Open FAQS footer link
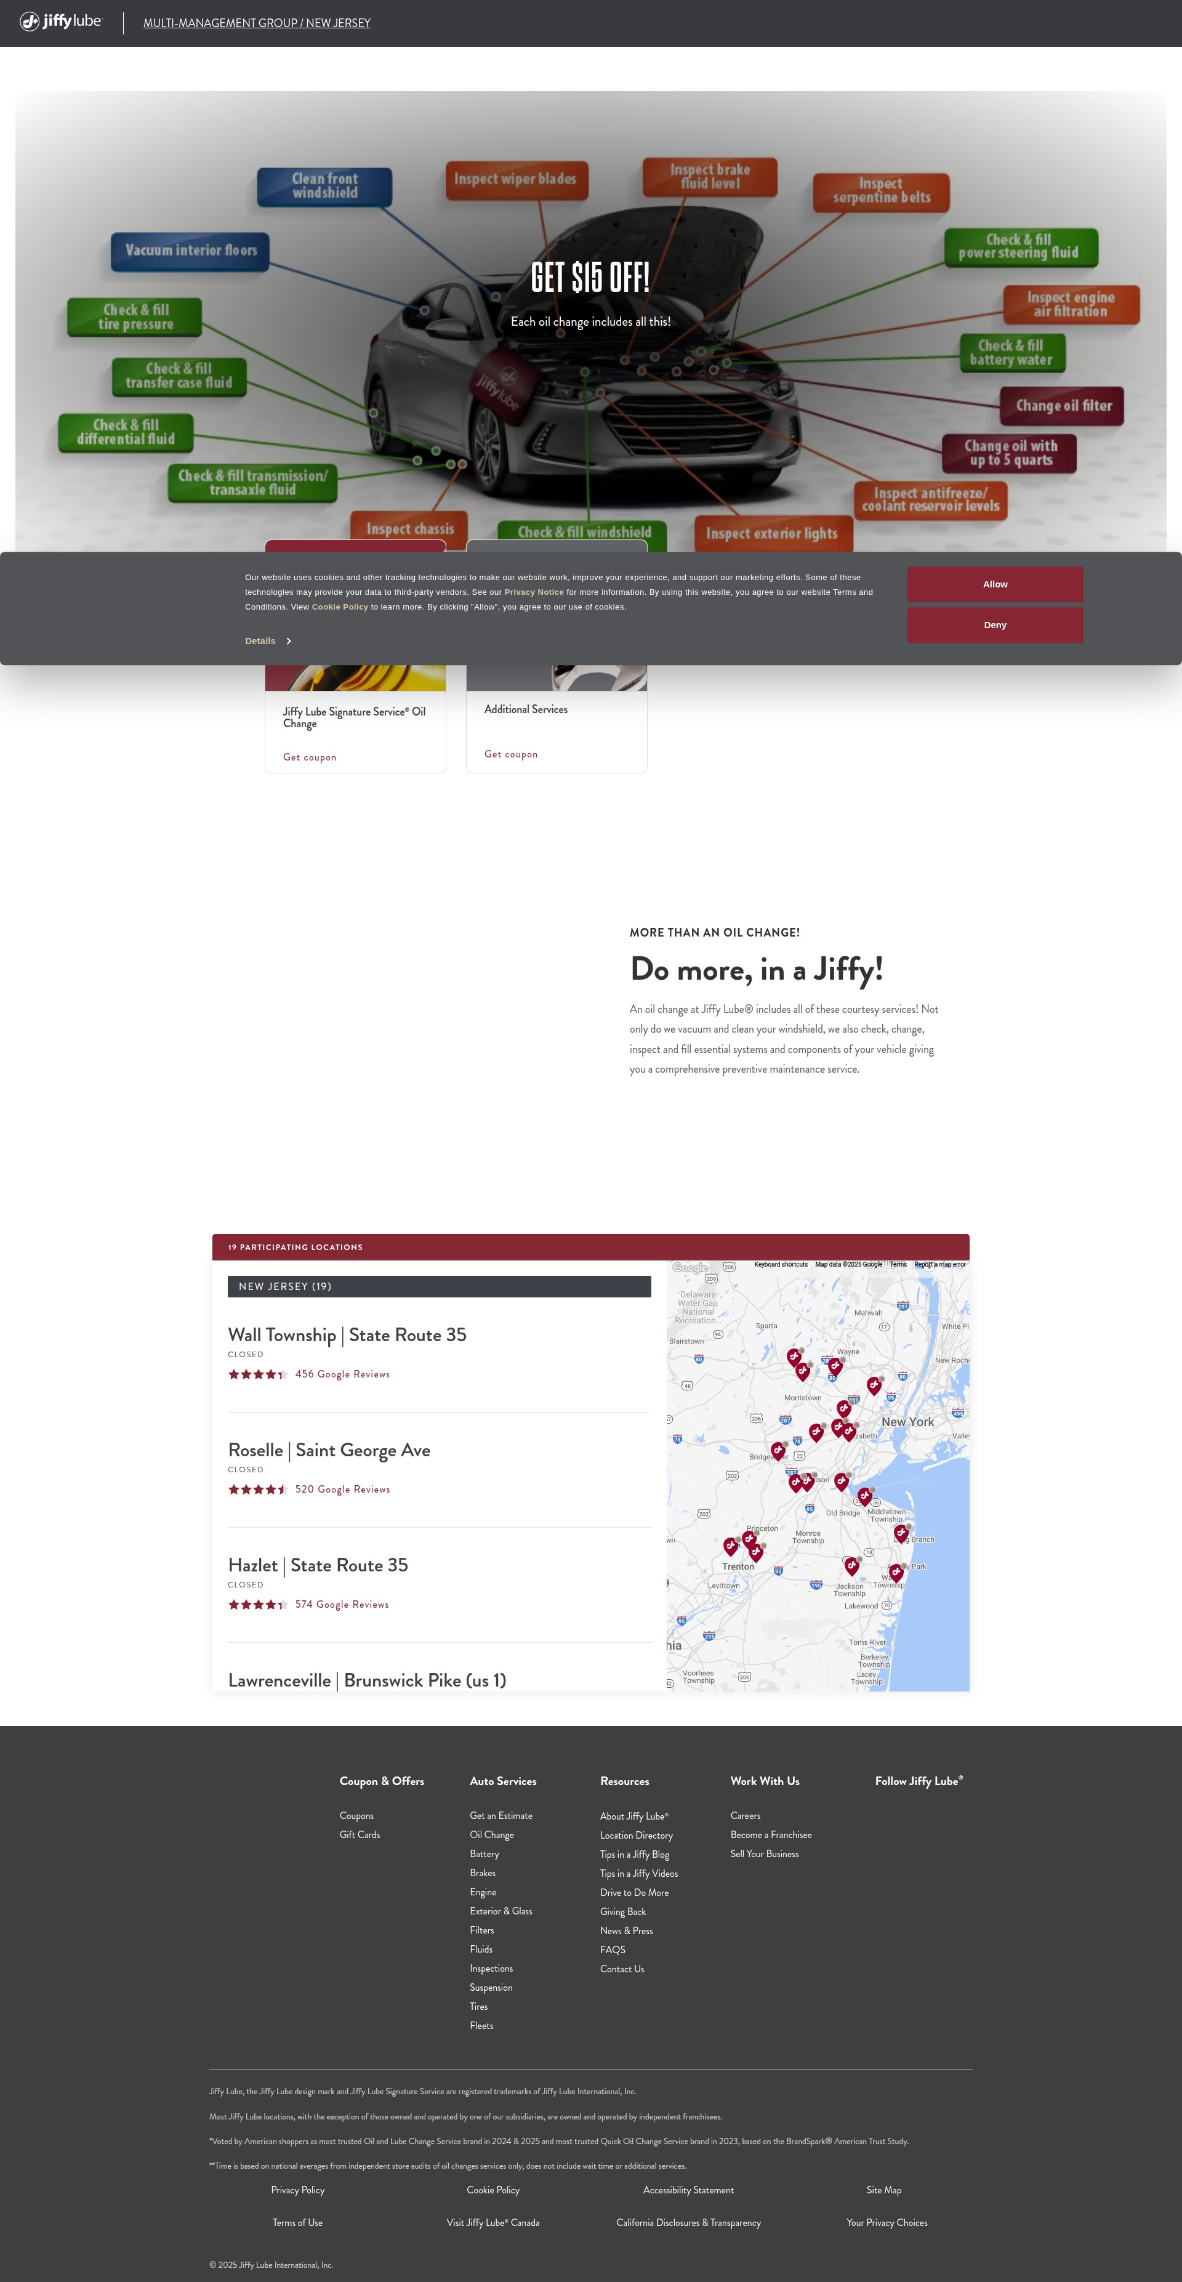The image size is (1182, 2282). [613, 1950]
